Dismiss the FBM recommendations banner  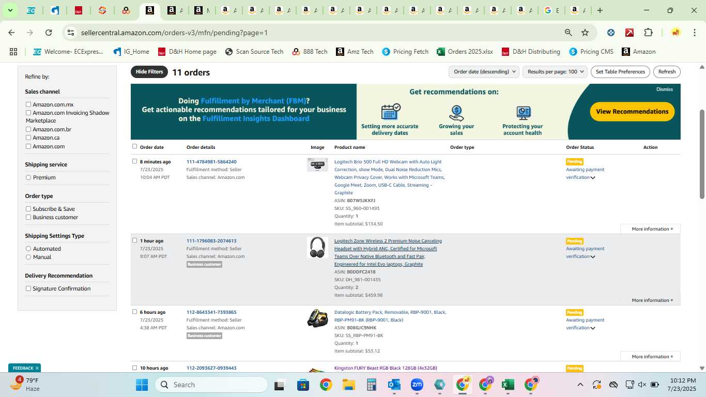tap(665, 89)
